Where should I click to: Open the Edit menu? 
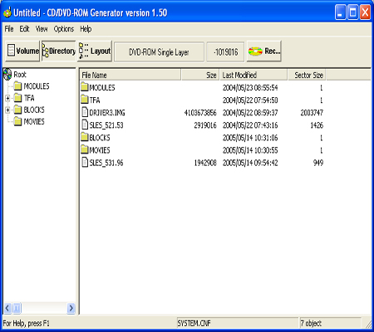tap(24, 29)
